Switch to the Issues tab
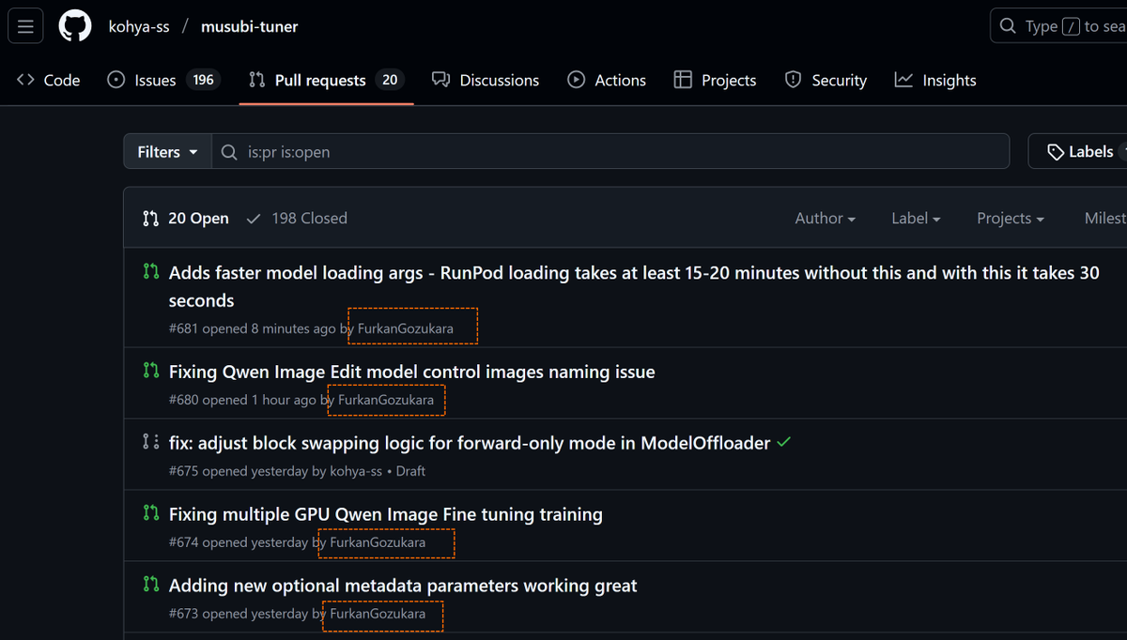1127x640 pixels. (x=153, y=80)
